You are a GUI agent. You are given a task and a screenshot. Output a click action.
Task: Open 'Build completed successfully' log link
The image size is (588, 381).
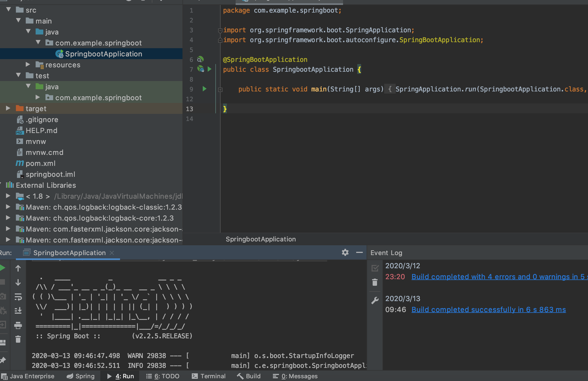click(489, 310)
